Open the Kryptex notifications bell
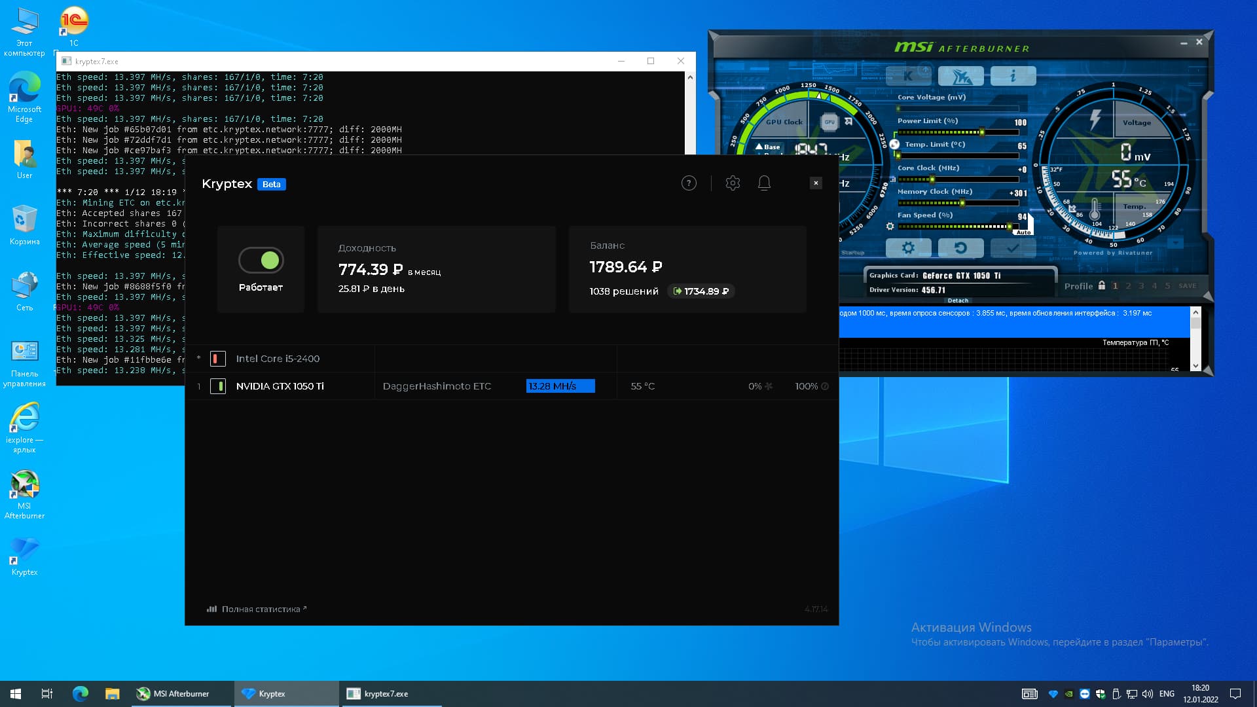 [764, 183]
